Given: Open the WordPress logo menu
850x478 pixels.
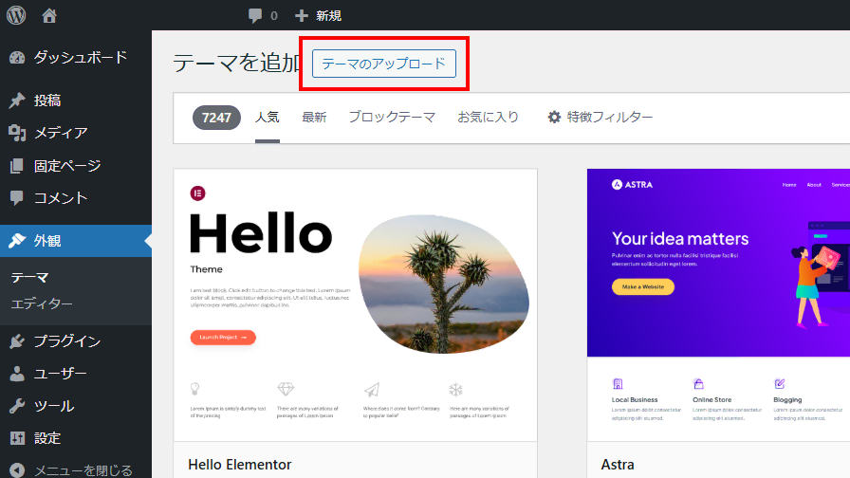Looking at the screenshot, I should pyautogui.click(x=16, y=15).
